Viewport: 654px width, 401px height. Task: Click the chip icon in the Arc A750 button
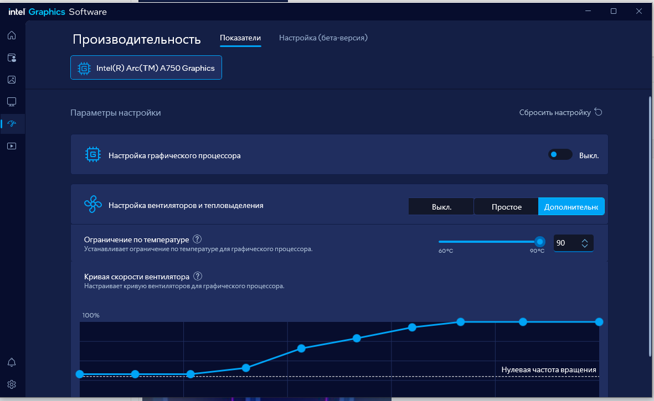click(x=84, y=68)
